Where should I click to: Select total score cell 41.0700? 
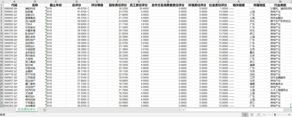click(77, 12)
